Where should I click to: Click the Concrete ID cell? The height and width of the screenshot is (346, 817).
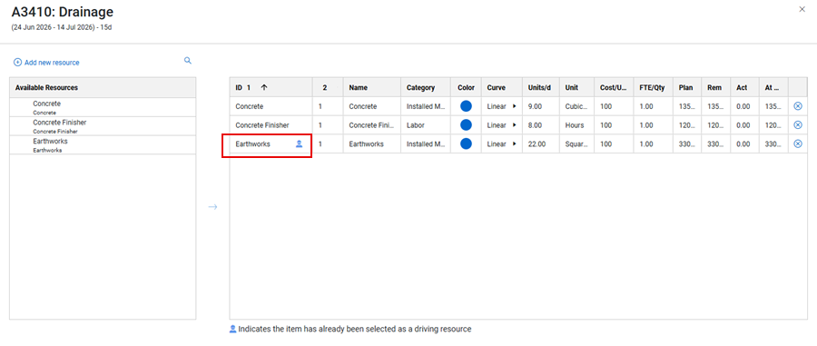point(271,106)
